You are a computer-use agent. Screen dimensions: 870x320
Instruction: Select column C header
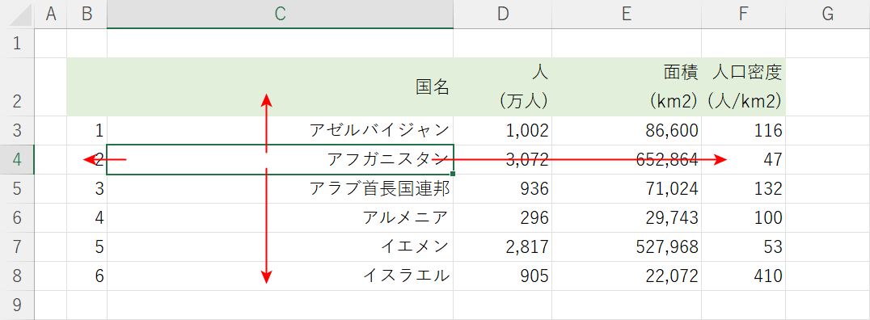[281, 15]
